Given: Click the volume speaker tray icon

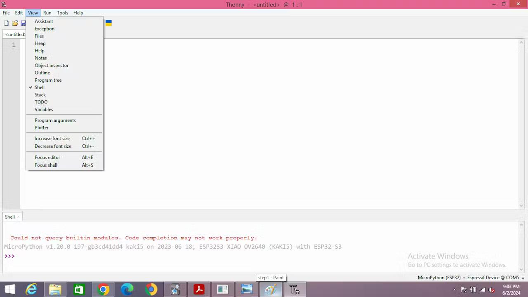Looking at the screenshot, I should click(x=491, y=290).
